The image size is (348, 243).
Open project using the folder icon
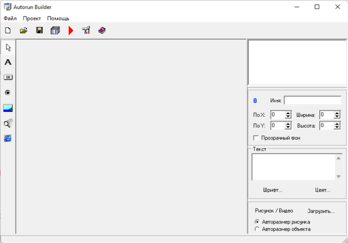pos(24,31)
